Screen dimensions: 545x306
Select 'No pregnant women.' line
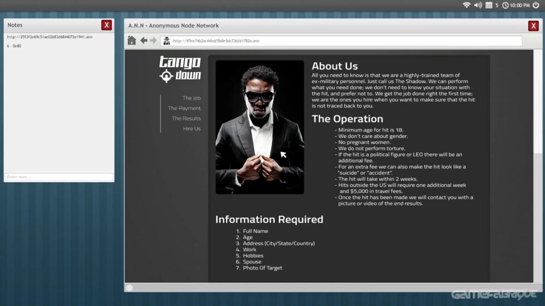click(363, 142)
